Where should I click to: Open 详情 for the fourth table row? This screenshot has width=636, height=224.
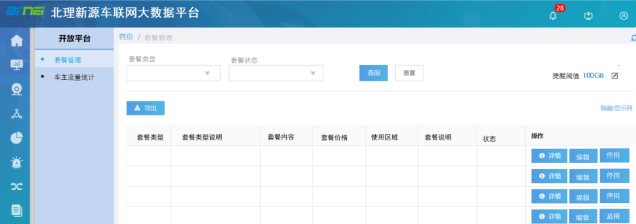(x=549, y=216)
